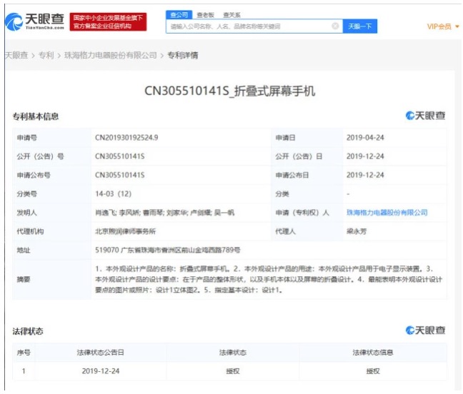Click the search button 天眼一下
The width and height of the screenshot is (463, 394).
[359, 26]
